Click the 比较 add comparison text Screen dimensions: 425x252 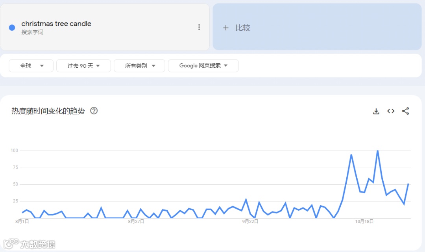click(242, 28)
